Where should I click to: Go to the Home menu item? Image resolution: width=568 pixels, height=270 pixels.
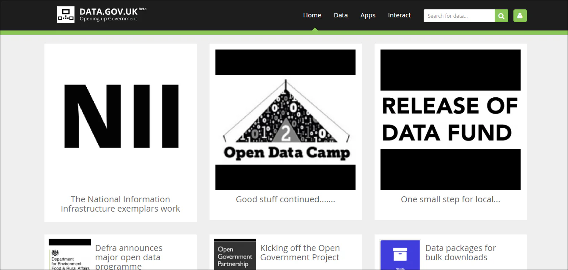312,15
